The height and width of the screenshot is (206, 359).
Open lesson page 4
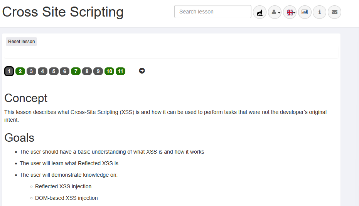42,71
